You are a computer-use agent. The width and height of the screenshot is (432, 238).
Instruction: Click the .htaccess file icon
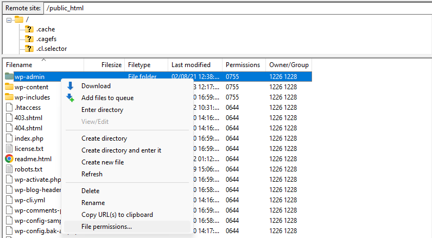tap(9, 108)
